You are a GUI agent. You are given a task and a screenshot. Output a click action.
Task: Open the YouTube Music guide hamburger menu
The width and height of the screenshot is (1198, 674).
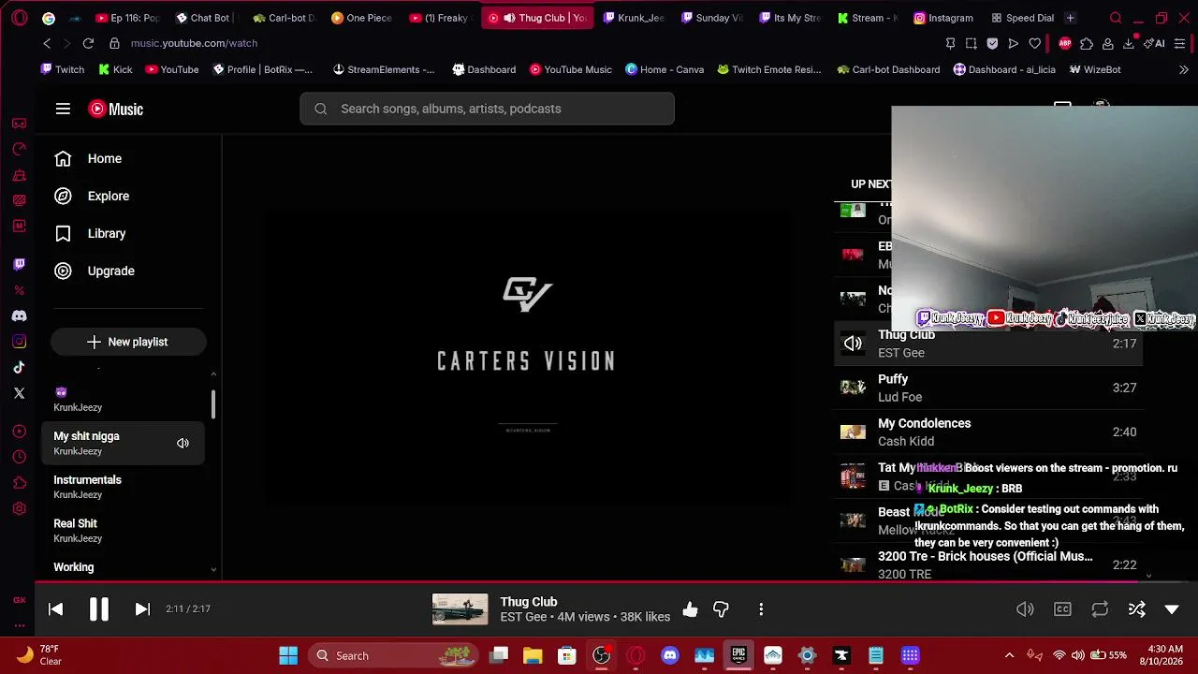click(x=63, y=109)
